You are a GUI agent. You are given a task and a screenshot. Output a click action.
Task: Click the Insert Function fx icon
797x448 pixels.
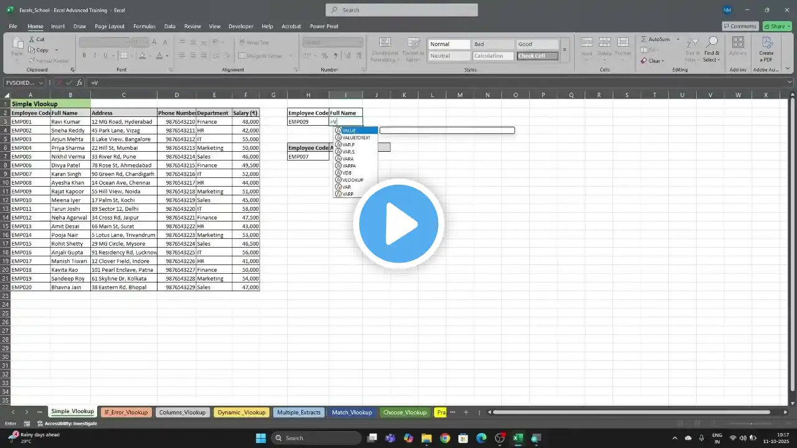(79, 83)
